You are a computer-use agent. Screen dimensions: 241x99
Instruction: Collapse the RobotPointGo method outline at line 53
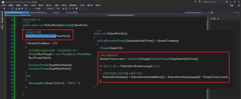[16, 25]
